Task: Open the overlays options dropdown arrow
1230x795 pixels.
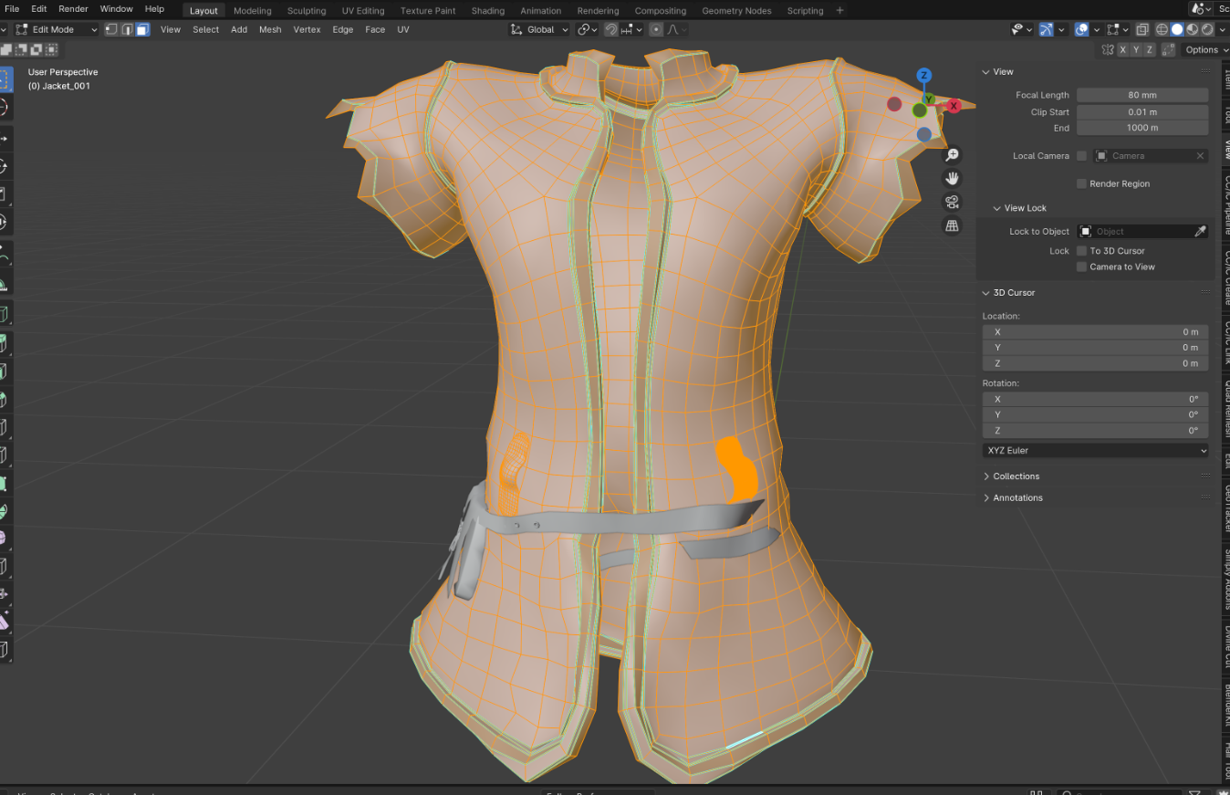Action: 1097,29
